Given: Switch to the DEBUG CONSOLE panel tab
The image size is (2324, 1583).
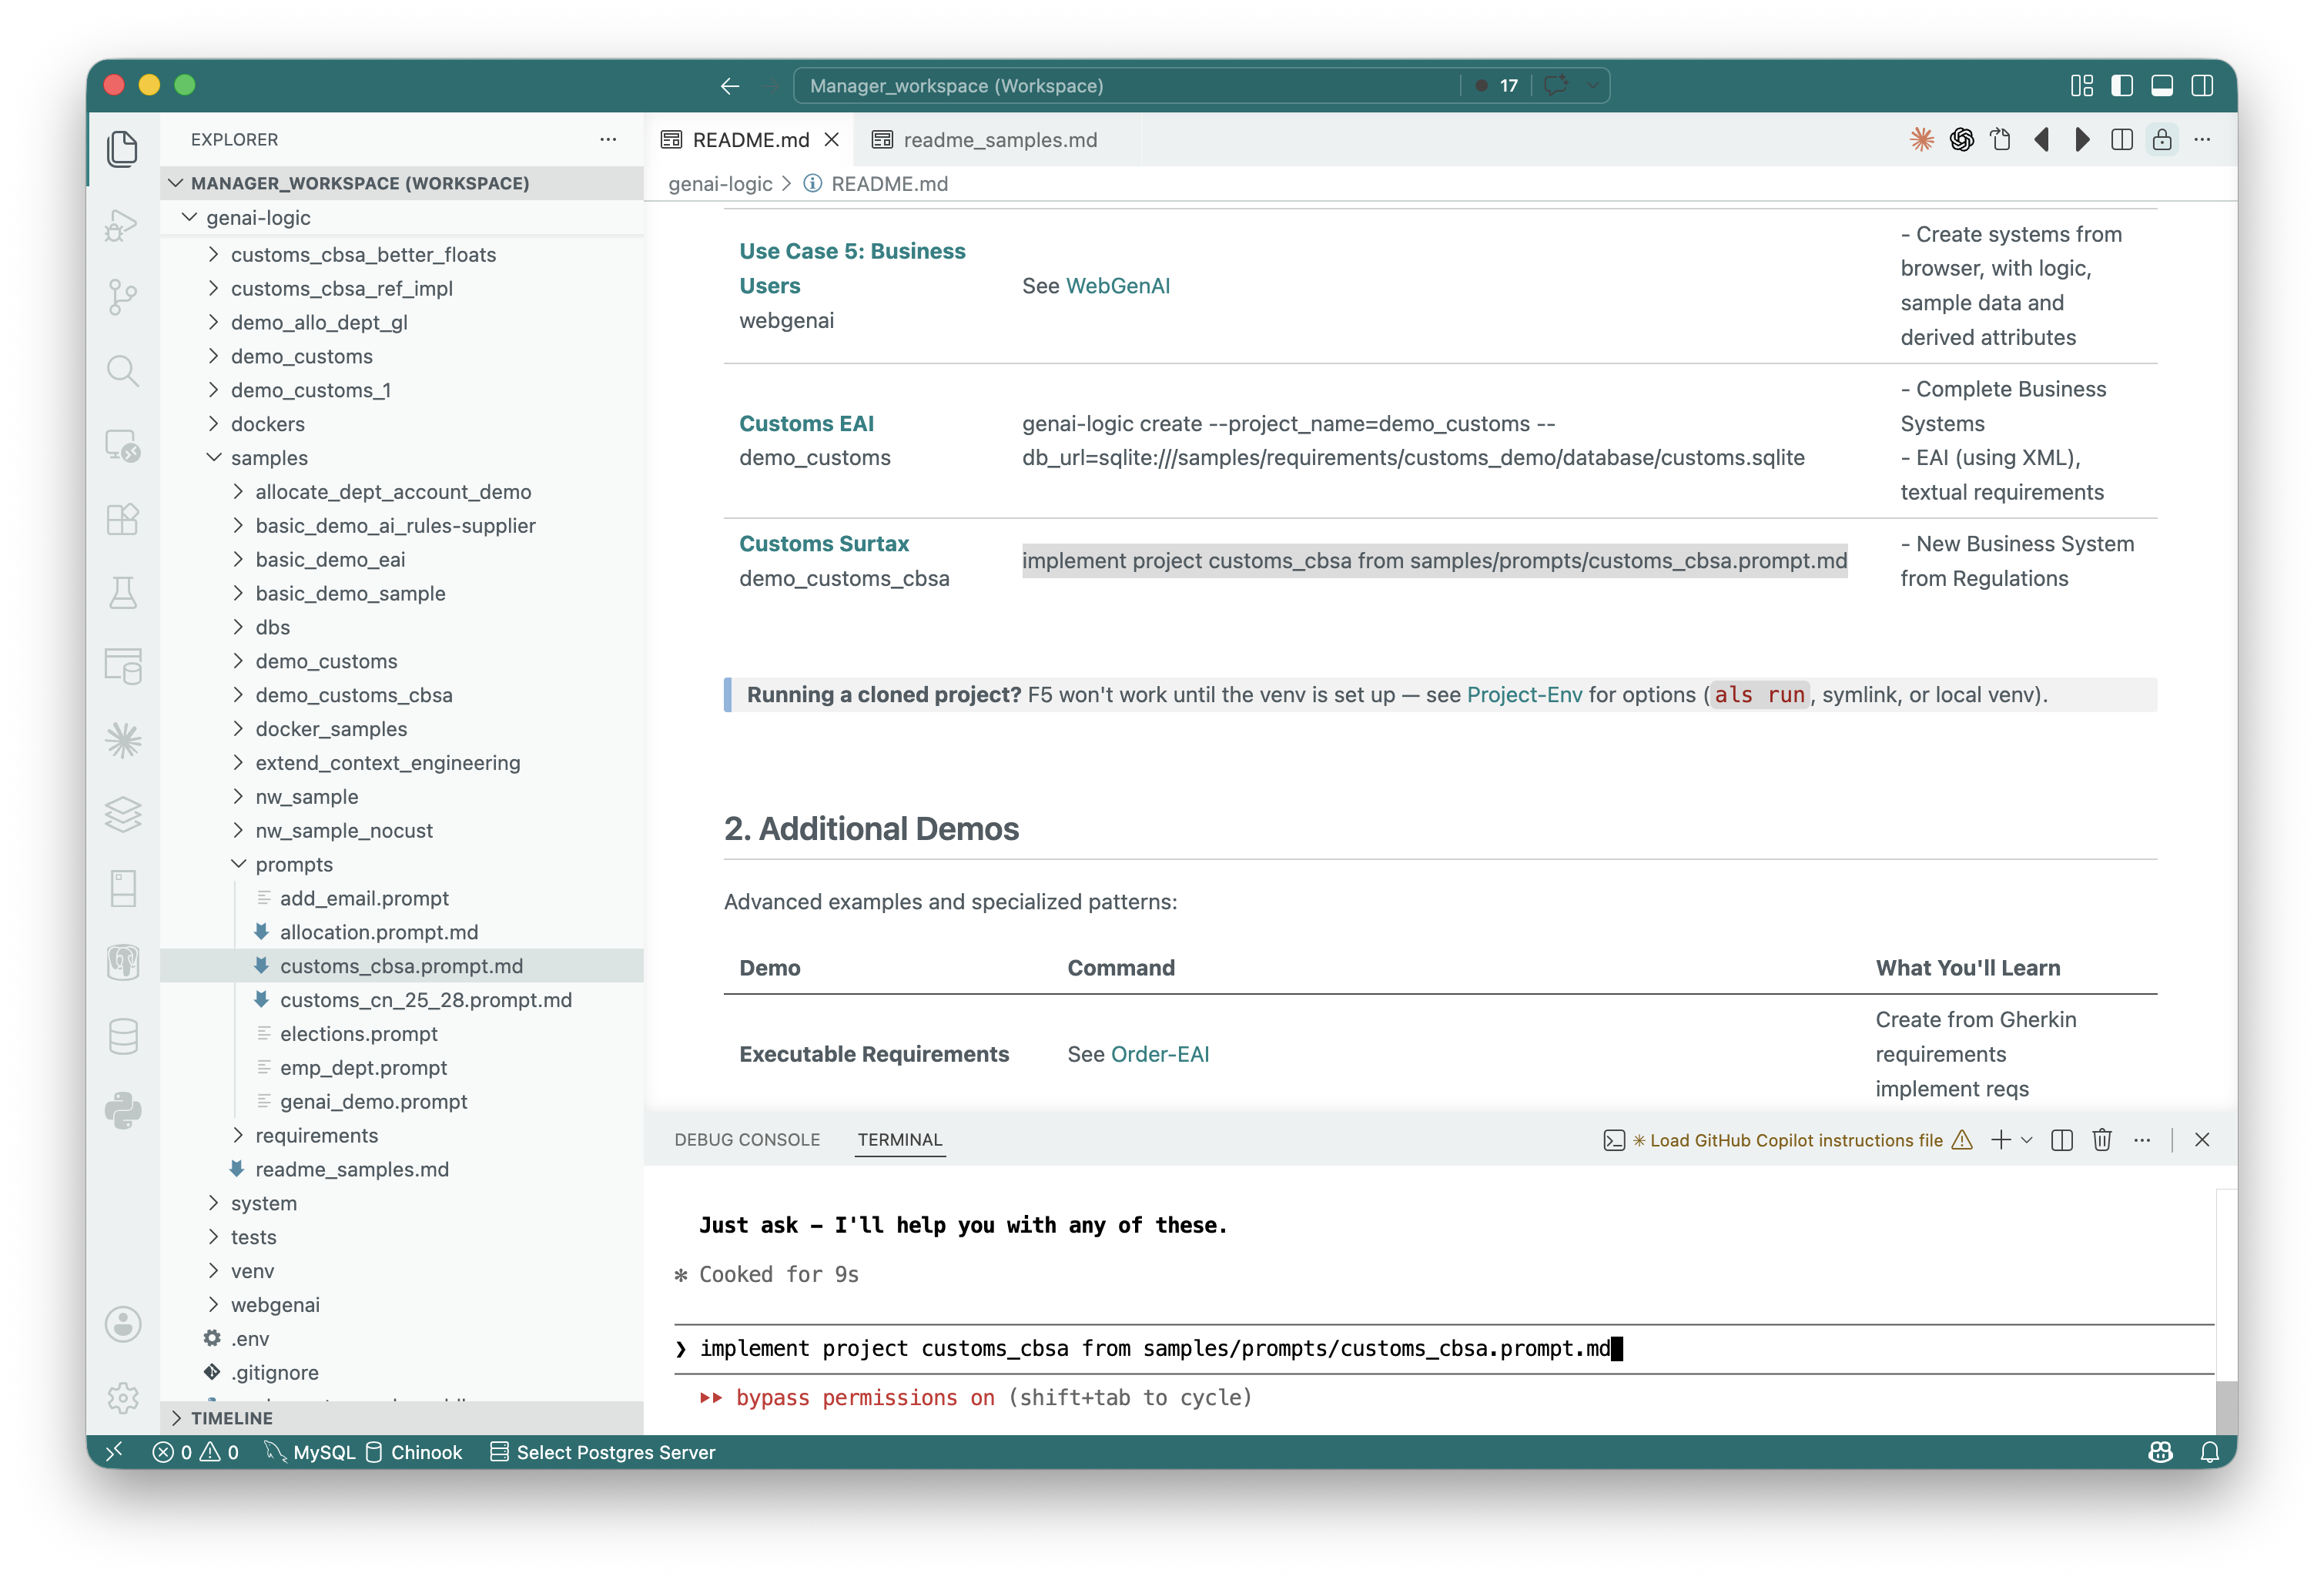Looking at the screenshot, I should pyautogui.click(x=747, y=1140).
